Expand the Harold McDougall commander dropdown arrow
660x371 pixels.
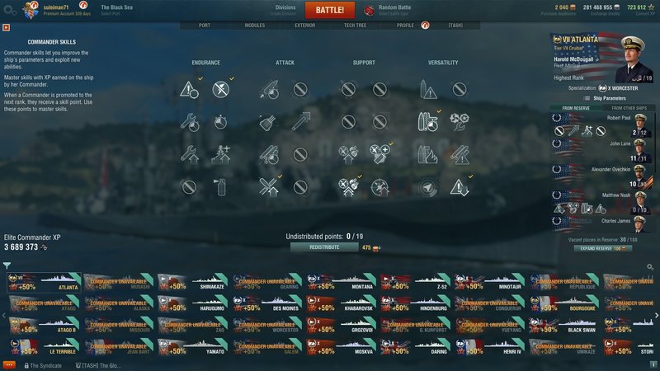click(x=597, y=59)
